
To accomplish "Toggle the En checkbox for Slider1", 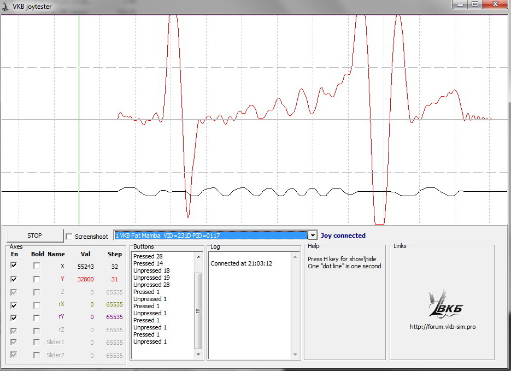I will [14, 342].
